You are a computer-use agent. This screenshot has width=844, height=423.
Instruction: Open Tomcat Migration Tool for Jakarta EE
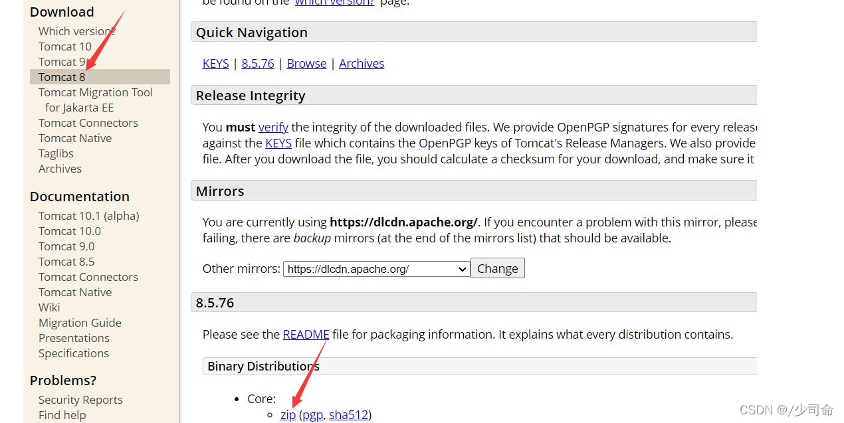pos(96,100)
